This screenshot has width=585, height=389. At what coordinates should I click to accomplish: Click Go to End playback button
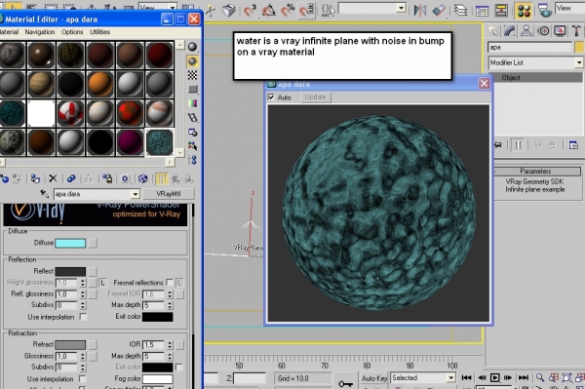[x=523, y=378]
